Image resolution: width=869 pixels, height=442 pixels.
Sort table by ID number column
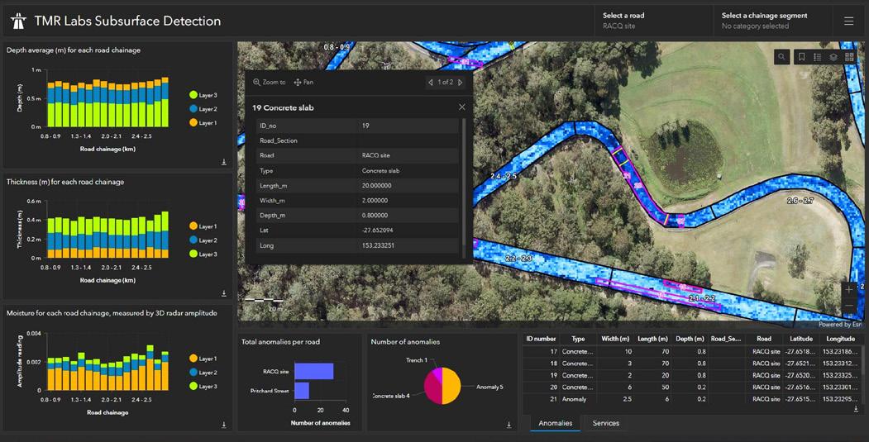[x=541, y=339]
